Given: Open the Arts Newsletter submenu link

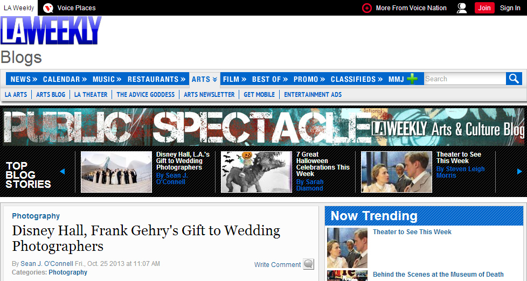Looking at the screenshot, I should click(209, 95).
